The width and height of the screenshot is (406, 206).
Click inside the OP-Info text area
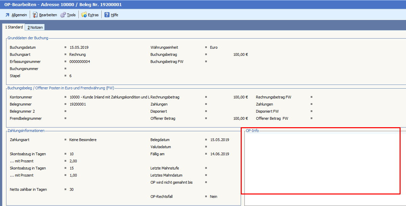pos(321,162)
